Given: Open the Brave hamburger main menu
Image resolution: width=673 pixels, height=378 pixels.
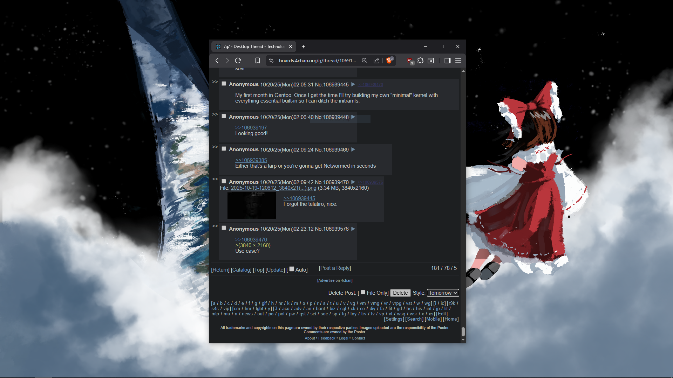Looking at the screenshot, I should tap(458, 61).
